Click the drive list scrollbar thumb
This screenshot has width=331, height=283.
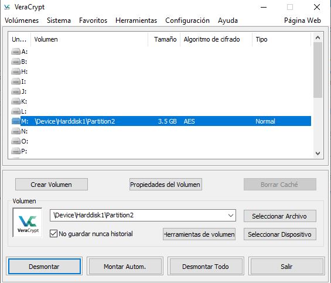point(318,70)
